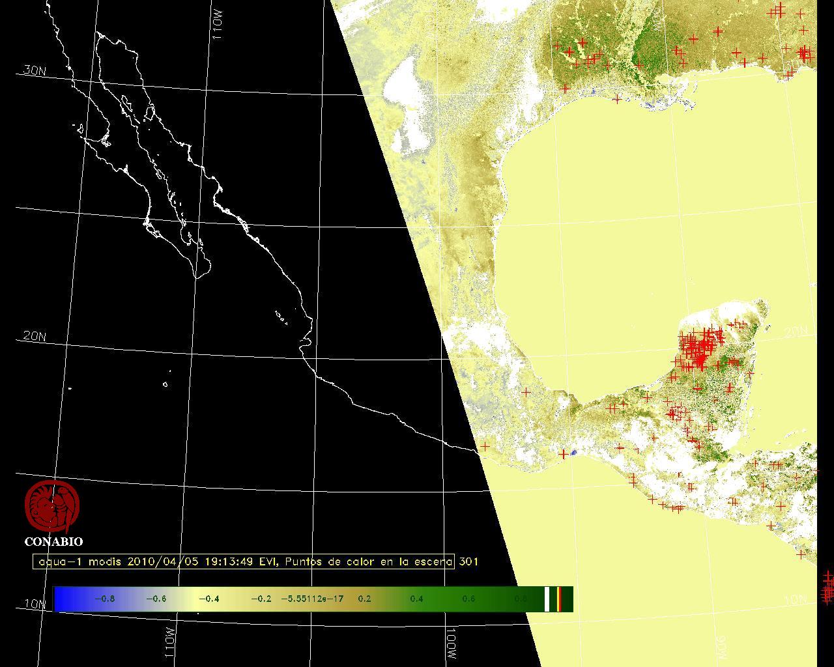This screenshot has height=667, width=834.
Task: Click the small blue lagoon near the southern coast
Action: click(574, 452)
